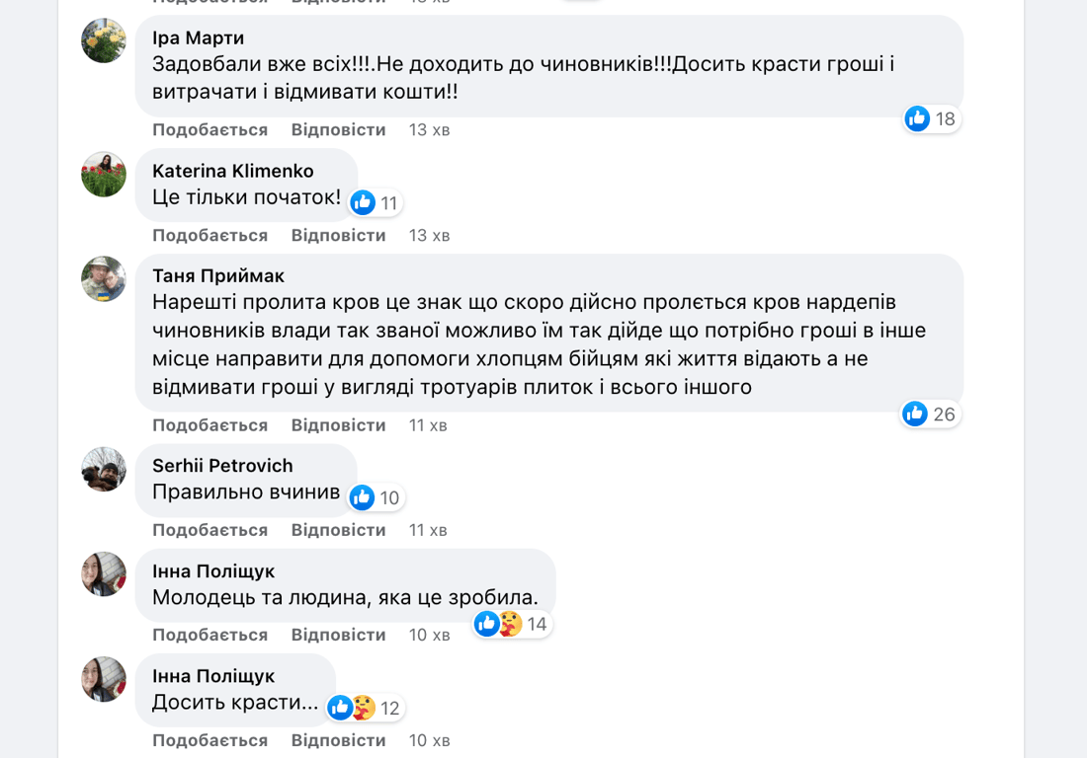1087x758 pixels.
Task: Open Katerina Klimenko's profile picture
Action: tap(104, 175)
